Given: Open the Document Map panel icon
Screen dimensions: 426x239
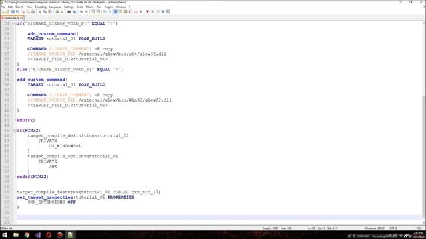Looking at the screenshot, I should coord(125,12).
